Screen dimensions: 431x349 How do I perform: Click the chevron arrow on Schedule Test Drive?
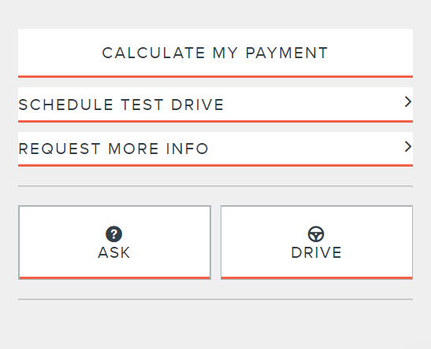point(408,101)
